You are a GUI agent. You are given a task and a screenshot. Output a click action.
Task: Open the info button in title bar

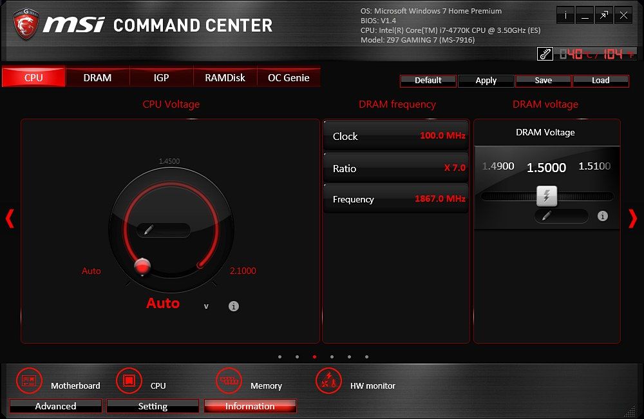(x=565, y=15)
